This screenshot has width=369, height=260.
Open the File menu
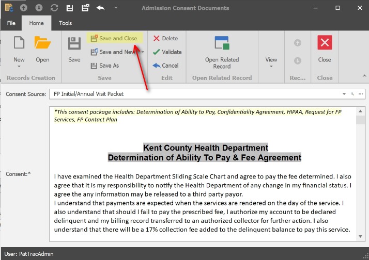pyautogui.click(x=11, y=23)
